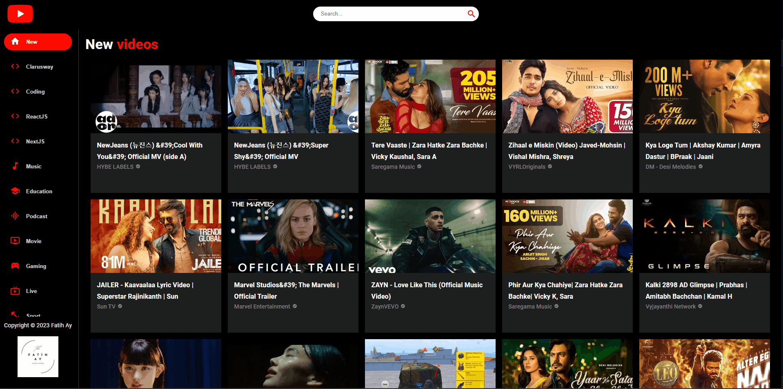Click the Live TV icon
Screen dimensions: 783x389
(15, 291)
